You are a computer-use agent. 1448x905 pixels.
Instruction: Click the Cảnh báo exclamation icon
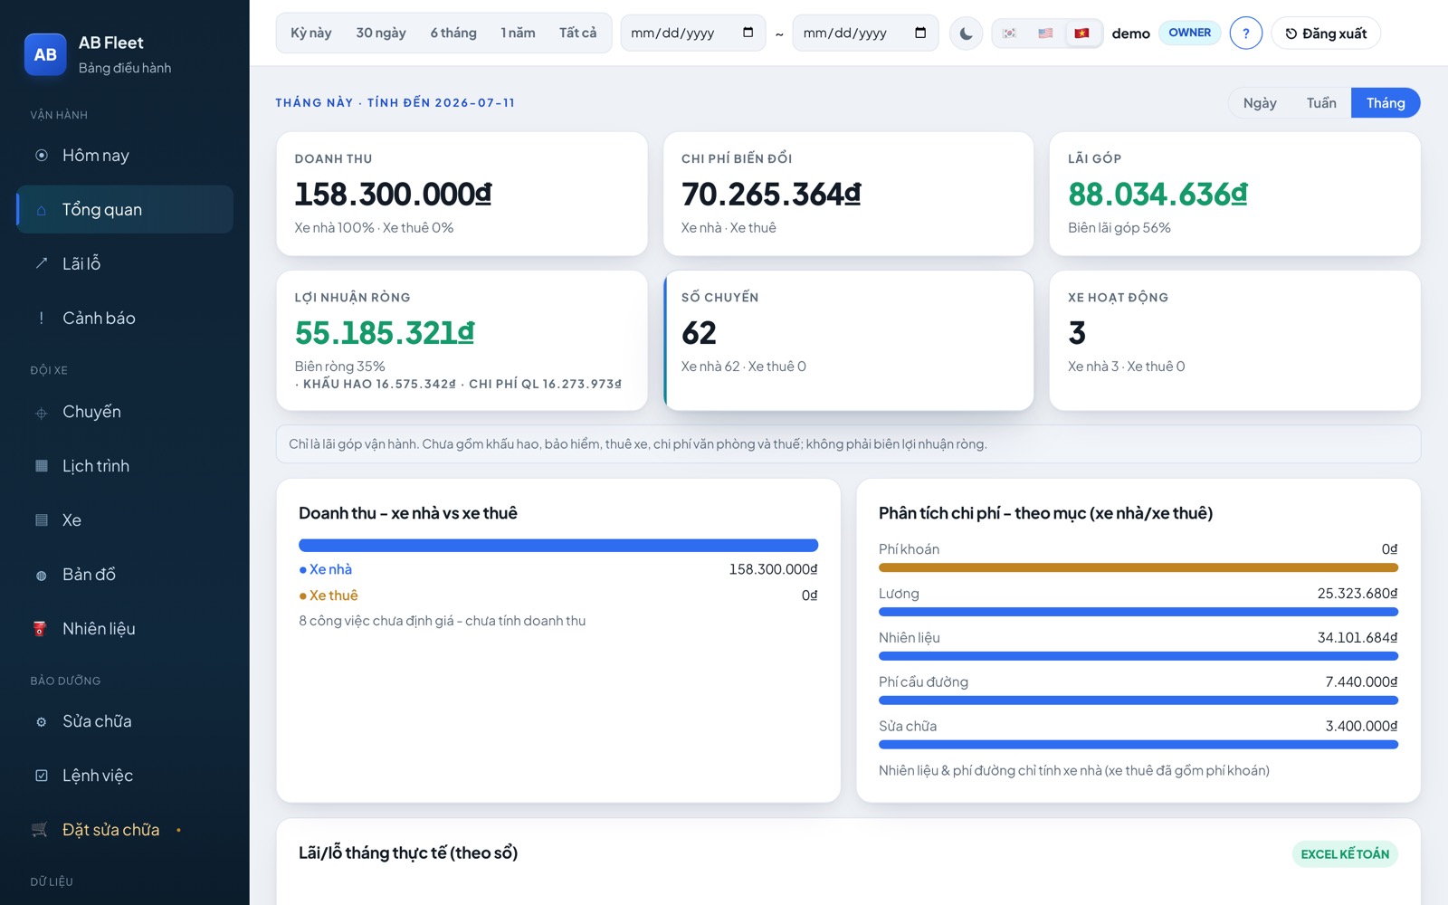click(x=42, y=318)
